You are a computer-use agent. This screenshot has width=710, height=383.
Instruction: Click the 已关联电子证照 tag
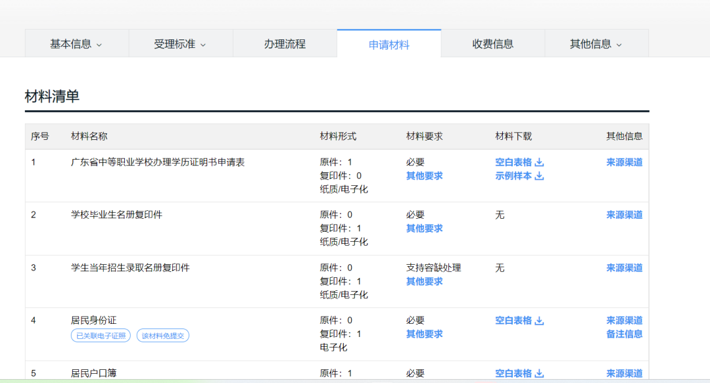click(x=101, y=336)
